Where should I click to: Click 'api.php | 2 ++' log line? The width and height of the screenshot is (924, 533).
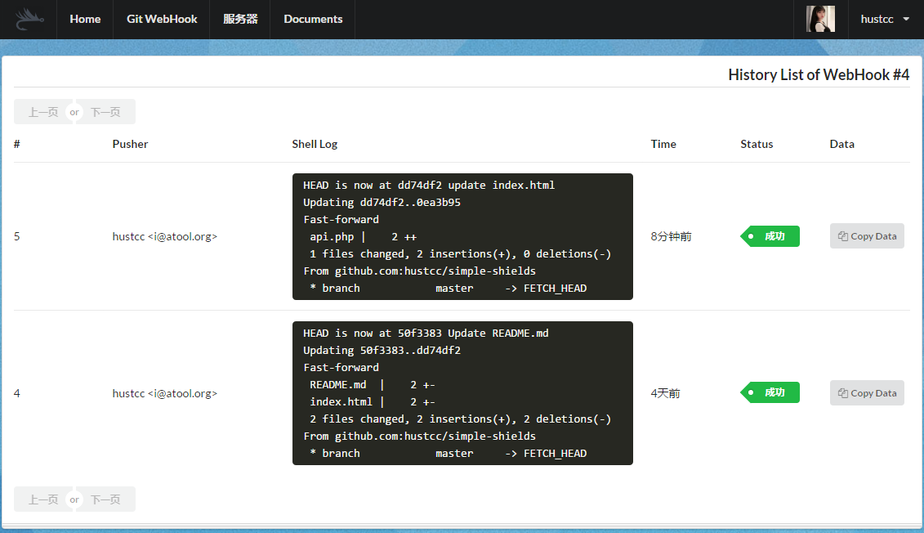(x=363, y=236)
